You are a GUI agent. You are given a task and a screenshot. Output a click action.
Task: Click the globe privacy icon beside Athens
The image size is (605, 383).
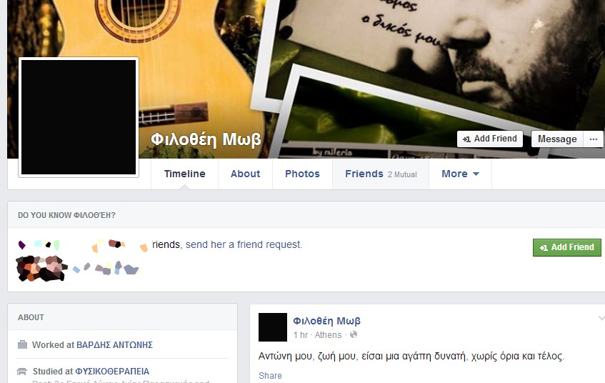[354, 334]
